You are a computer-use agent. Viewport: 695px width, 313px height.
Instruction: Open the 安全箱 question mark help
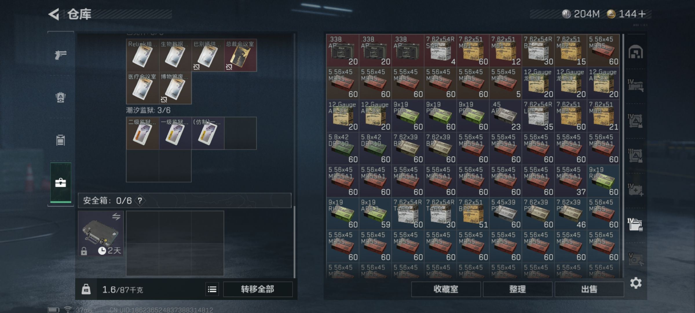coord(140,201)
